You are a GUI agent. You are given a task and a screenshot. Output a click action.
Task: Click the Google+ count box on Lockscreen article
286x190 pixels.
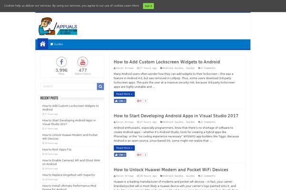click(145, 101)
